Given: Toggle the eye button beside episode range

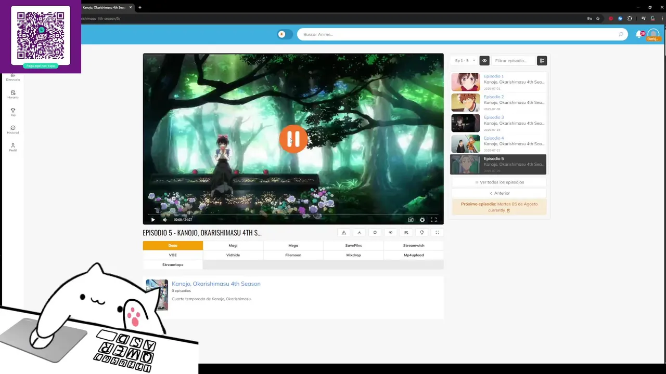Looking at the screenshot, I should 484,61.
